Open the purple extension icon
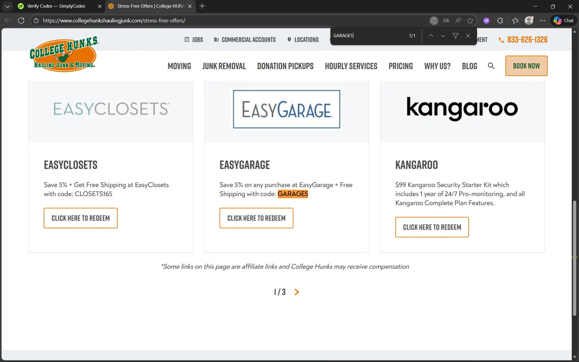The width and height of the screenshot is (579, 362). tap(486, 20)
